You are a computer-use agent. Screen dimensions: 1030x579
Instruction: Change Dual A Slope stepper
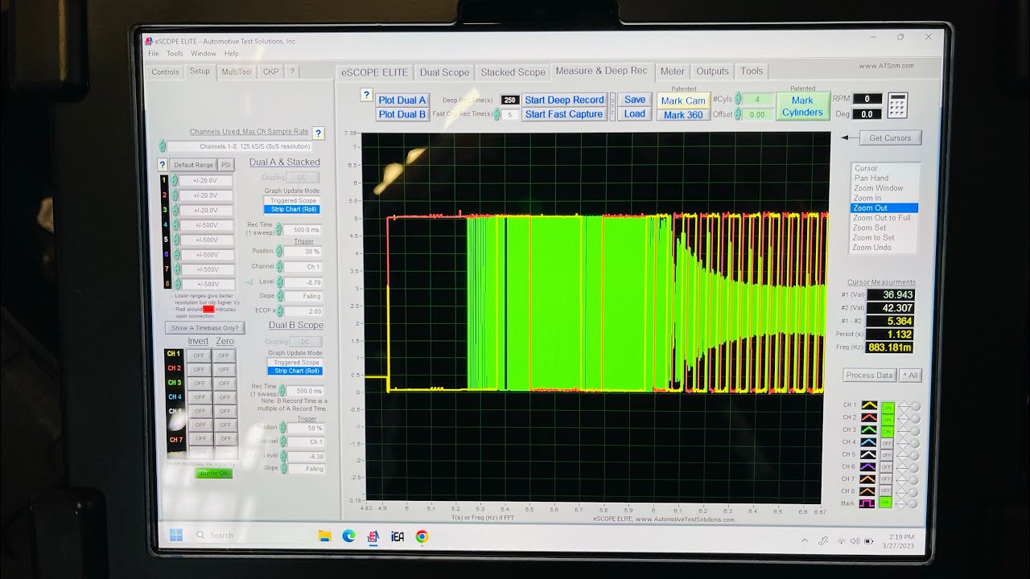click(x=281, y=296)
